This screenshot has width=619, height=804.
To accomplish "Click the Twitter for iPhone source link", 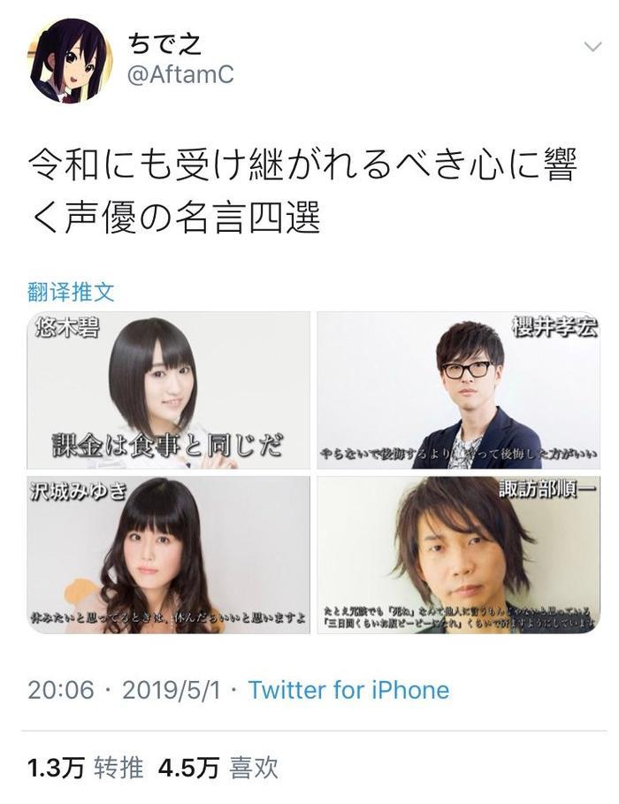I will [x=348, y=690].
